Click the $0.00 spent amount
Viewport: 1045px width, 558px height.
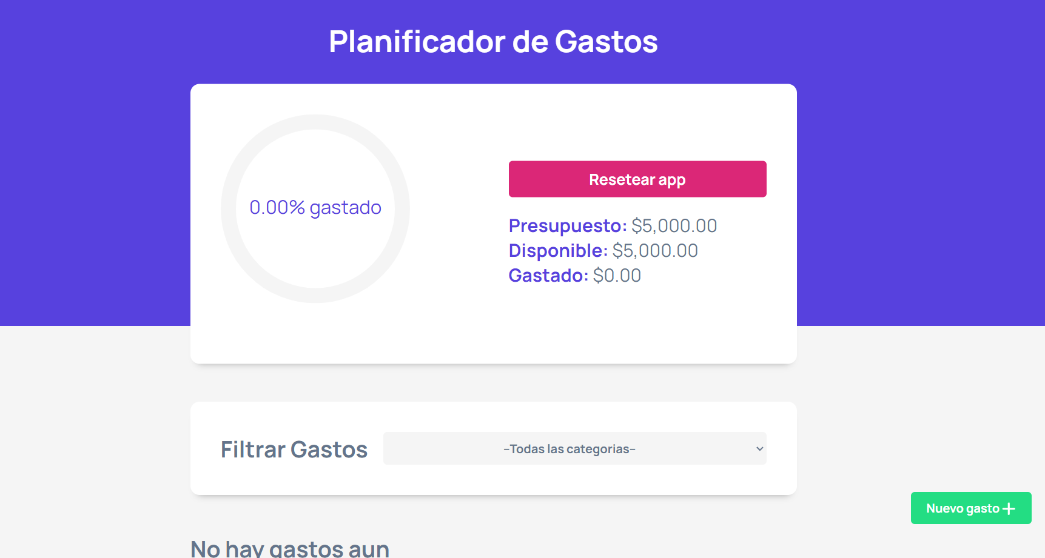(x=617, y=276)
